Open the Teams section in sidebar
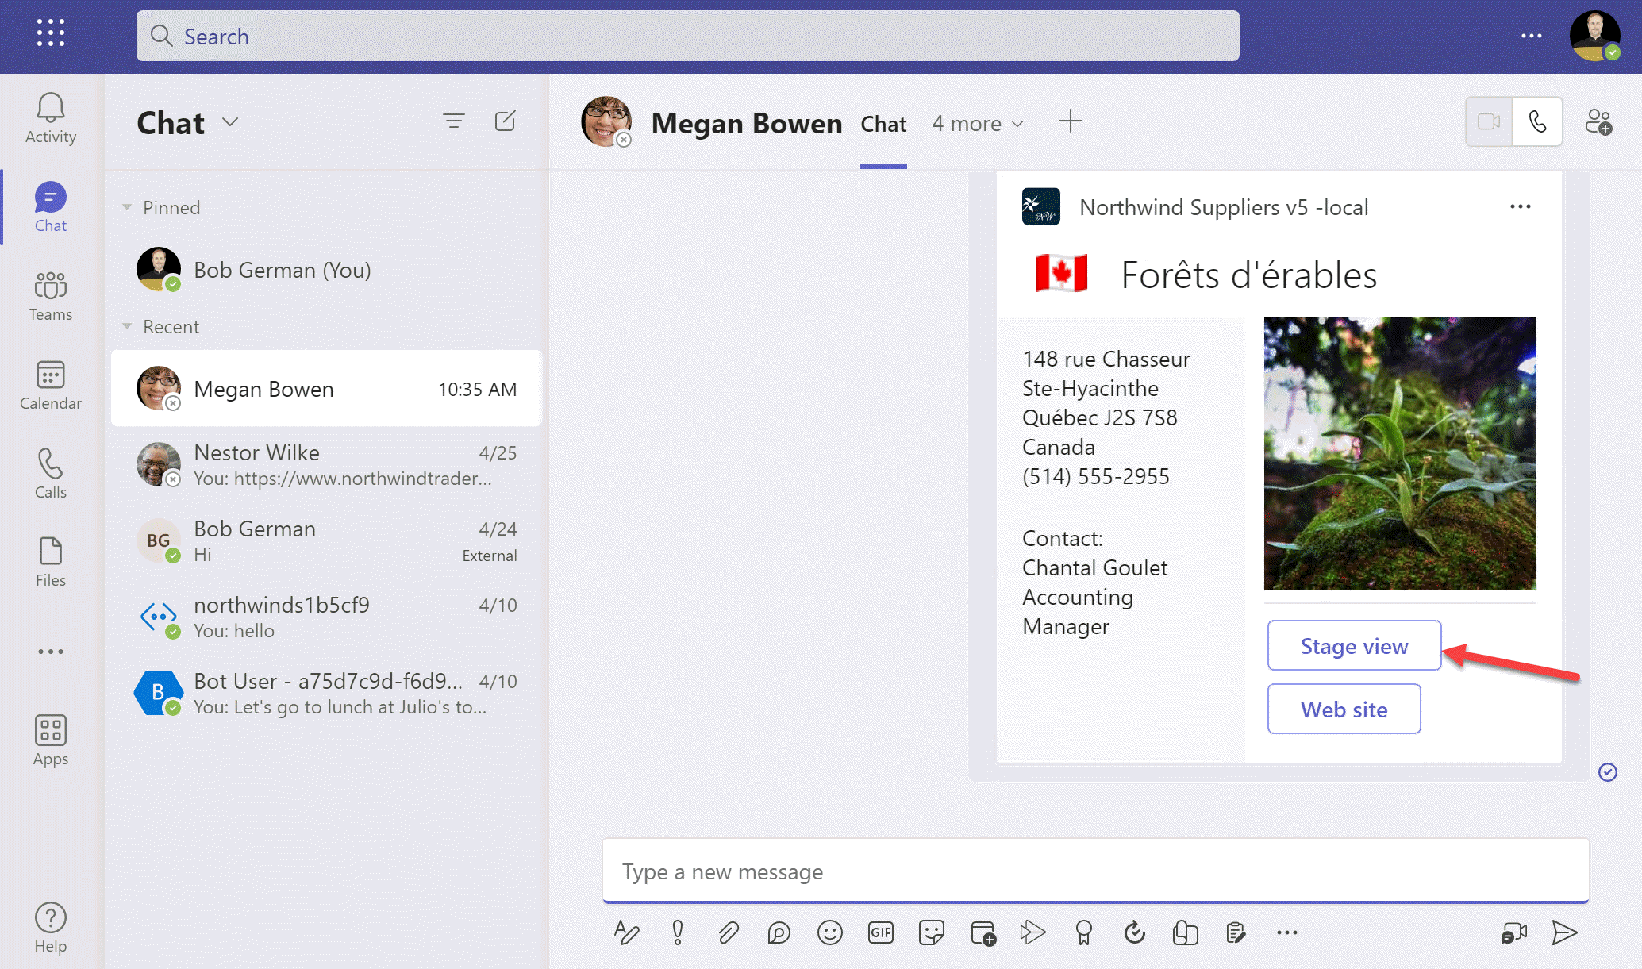 click(x=51, y=296)
